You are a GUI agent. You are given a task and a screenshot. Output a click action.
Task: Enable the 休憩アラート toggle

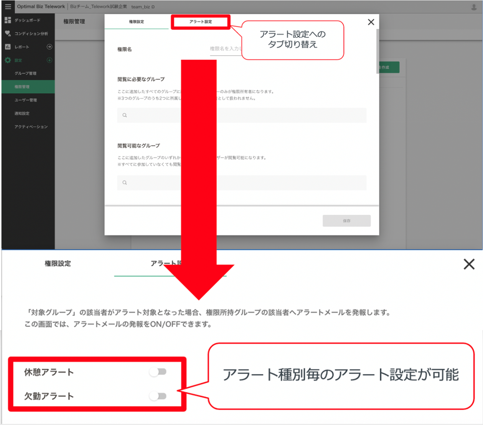tap(158, 372)
